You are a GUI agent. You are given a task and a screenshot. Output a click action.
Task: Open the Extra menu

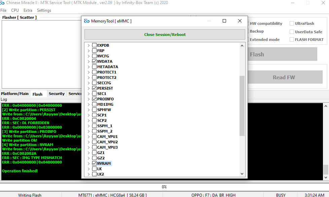click(28, 10)
